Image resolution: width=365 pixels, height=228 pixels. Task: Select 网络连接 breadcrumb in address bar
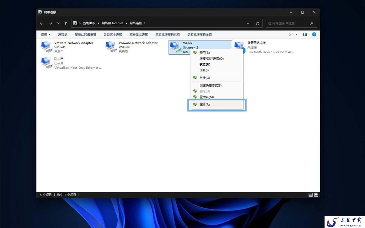click(x=136, y=23)
